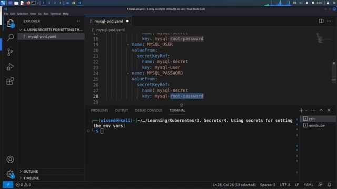Change indentation via 'Spaces: 2'
Image resolution: width=337 pixels, height=189 pixels.
[267, 184]
